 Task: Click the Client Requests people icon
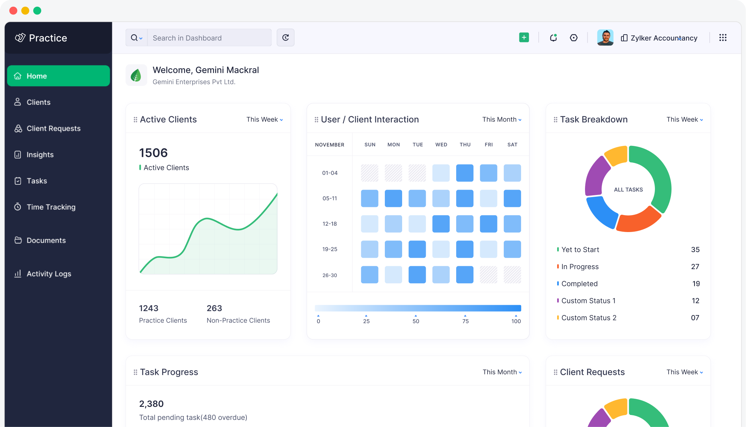(18, 128)
